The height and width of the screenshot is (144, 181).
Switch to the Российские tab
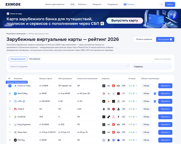(35, 59)
